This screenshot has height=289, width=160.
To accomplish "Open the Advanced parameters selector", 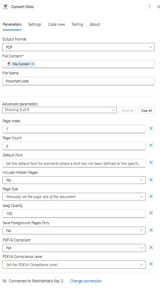I will click(x=59, y=110).
